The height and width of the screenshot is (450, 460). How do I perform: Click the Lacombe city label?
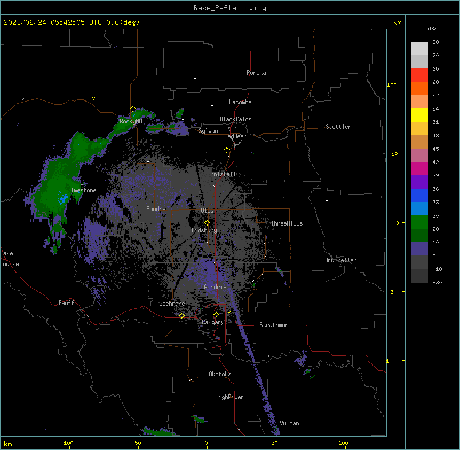(240, 102)
